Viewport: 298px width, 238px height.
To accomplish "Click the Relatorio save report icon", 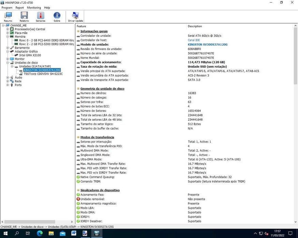I will (24, 17).
